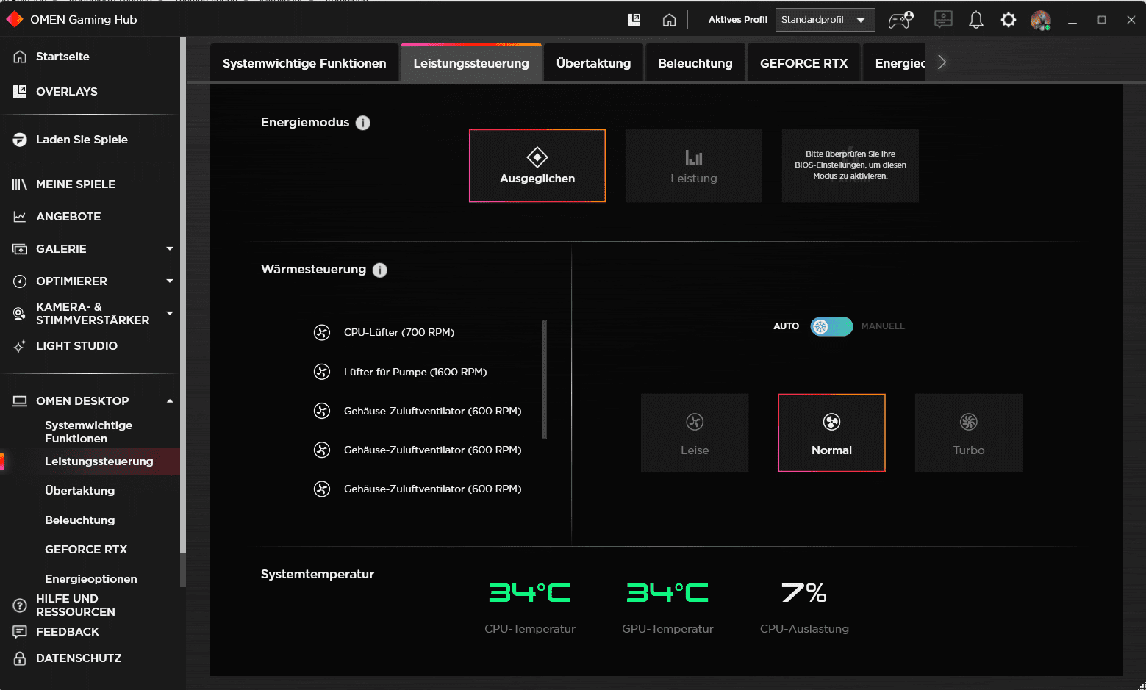
Task: Click the user profile avatar
Action: tap(1041, 20)
